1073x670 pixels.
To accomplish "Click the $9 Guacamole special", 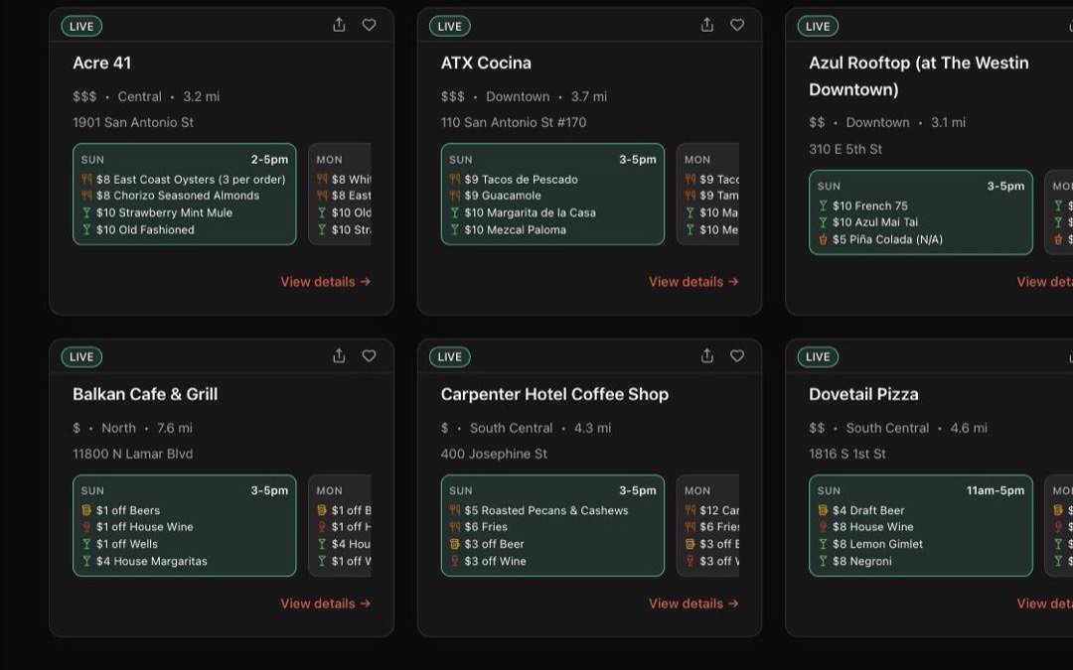I will [503, 196].
